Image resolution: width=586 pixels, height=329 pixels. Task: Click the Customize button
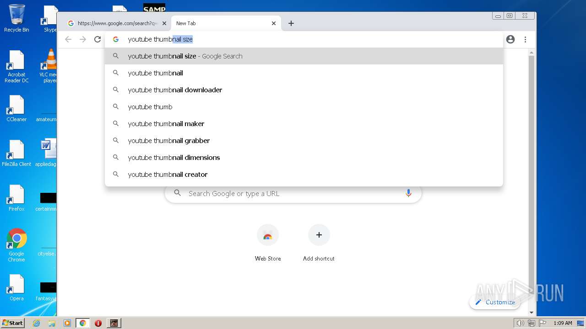pos(495,302)
